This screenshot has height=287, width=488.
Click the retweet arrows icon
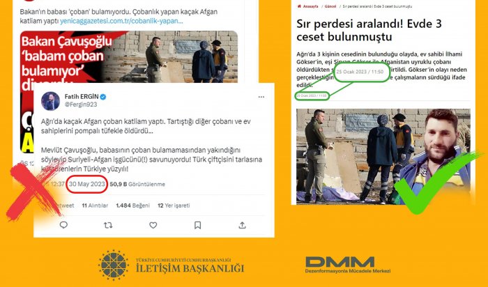108,225
